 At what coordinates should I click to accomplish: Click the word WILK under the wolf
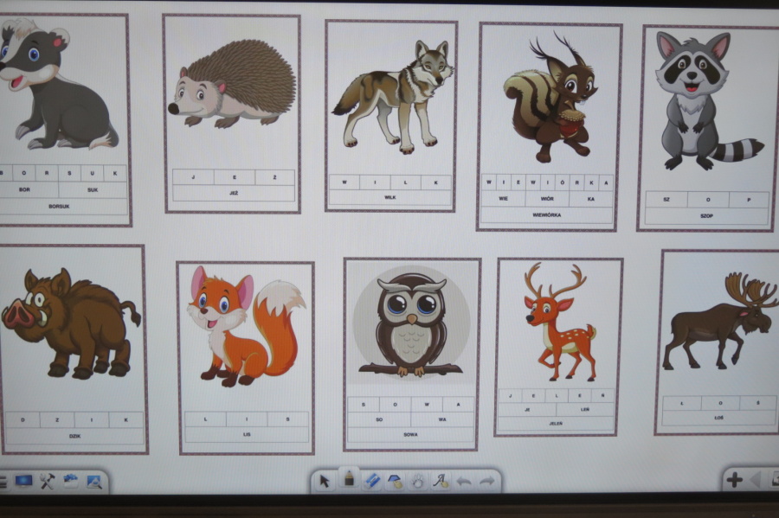390,197
